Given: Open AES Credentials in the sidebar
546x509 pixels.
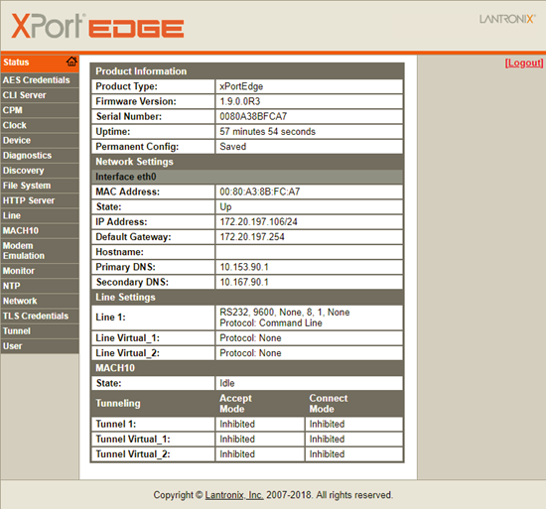Looking at the screenshot, I should [x=40, y=80].
